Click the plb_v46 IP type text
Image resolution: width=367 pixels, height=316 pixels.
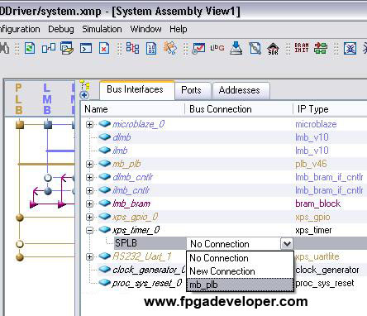click(x=311, y=165)
